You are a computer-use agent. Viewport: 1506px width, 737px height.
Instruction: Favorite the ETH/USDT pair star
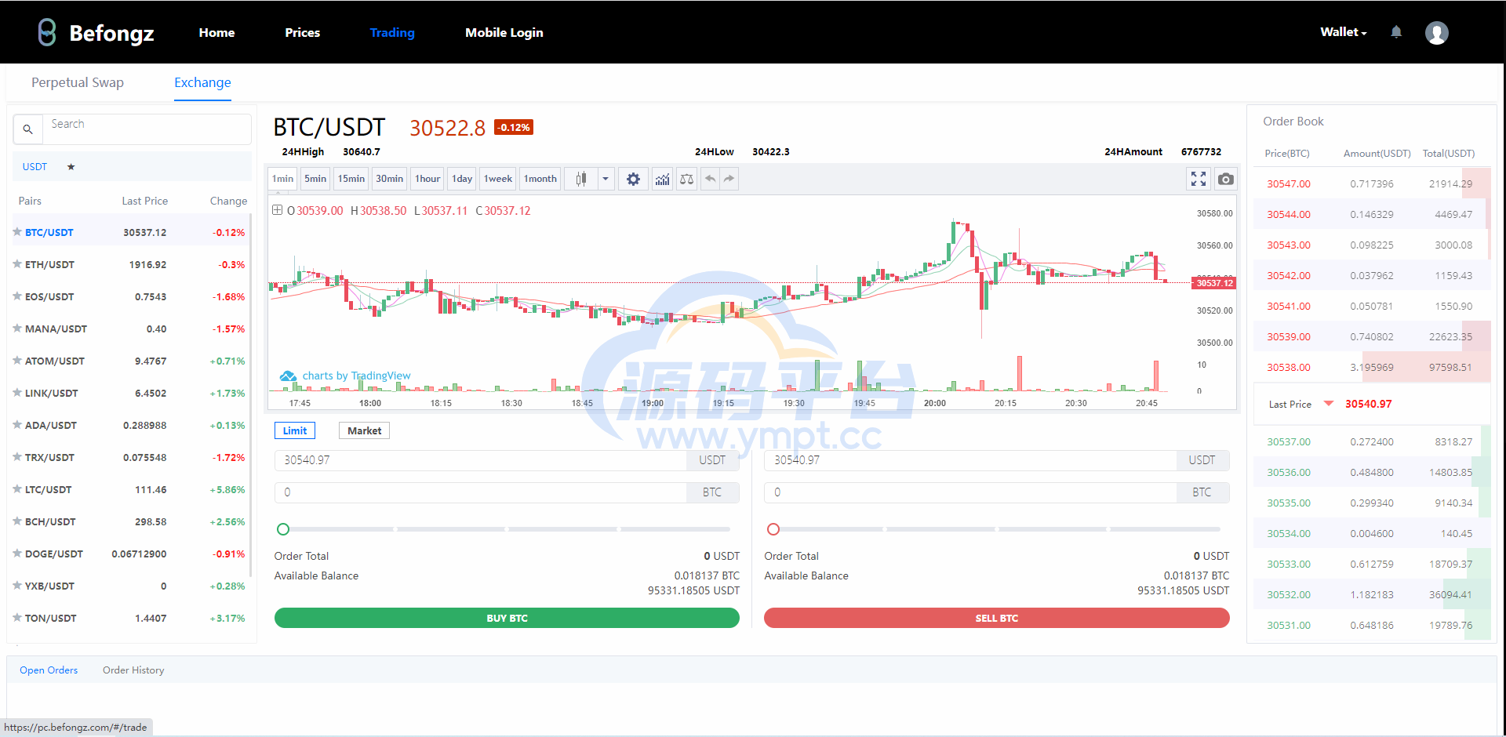click(x=17, y=264)
